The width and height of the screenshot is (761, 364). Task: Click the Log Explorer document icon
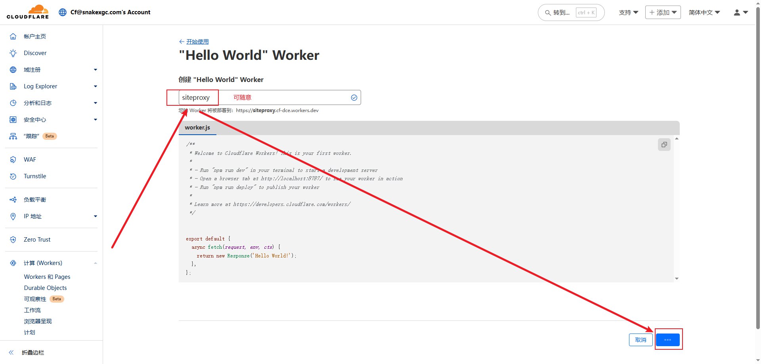pyautogui.click(x=13, y=86)
